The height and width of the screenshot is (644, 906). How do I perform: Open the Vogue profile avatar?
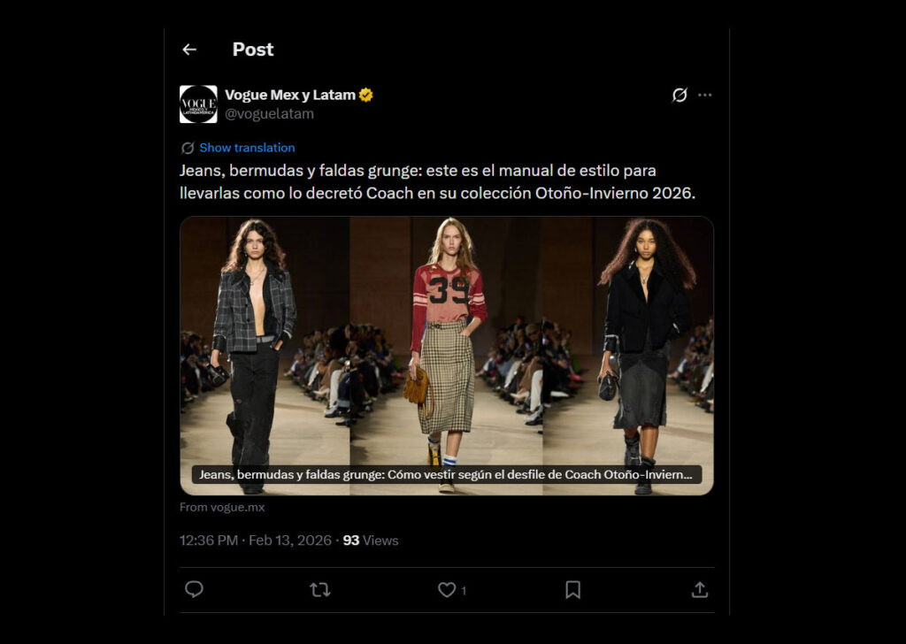pyautogui.click(x=198, y=104)
